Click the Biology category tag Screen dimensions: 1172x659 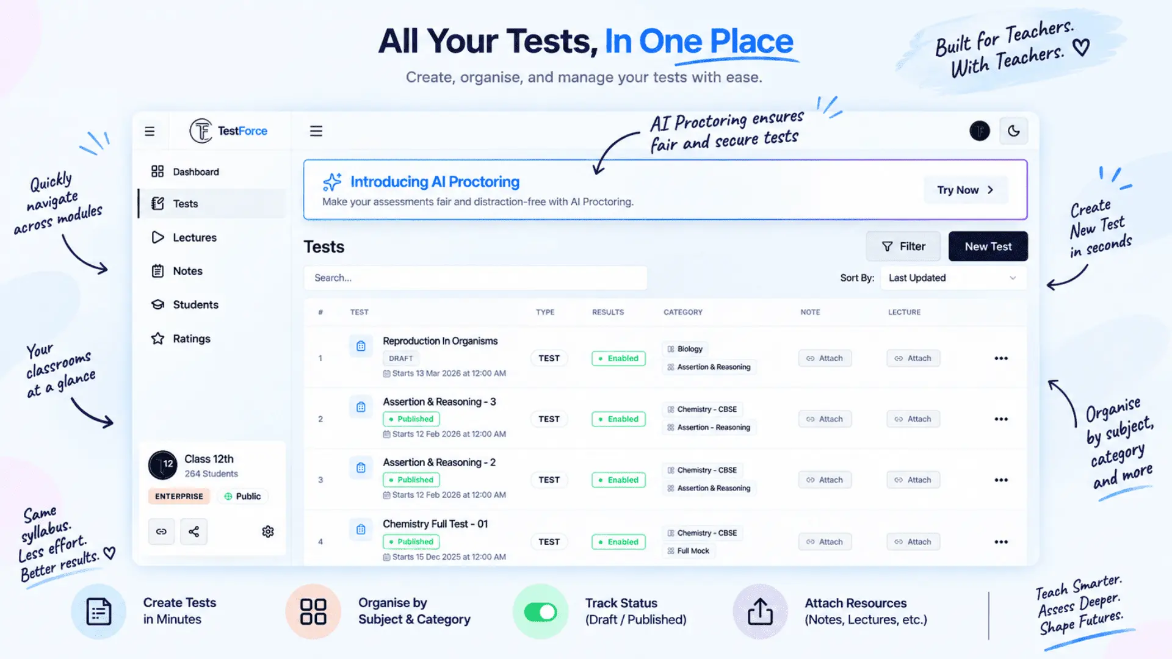685,349
